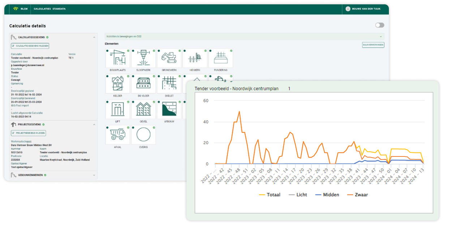Click the HEIWERK element icon
The width and height of the screenshot is (459, 237).
[x=195, y=58]
